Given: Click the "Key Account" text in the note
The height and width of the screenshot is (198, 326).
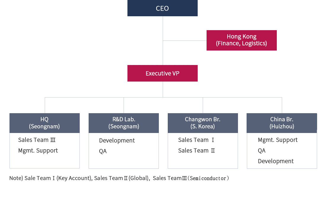Looking at the screenshot, I should pyautogui.click(x=74, y=178).
